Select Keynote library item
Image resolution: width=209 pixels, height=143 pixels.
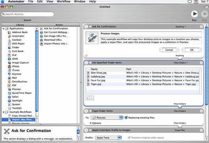16,74
